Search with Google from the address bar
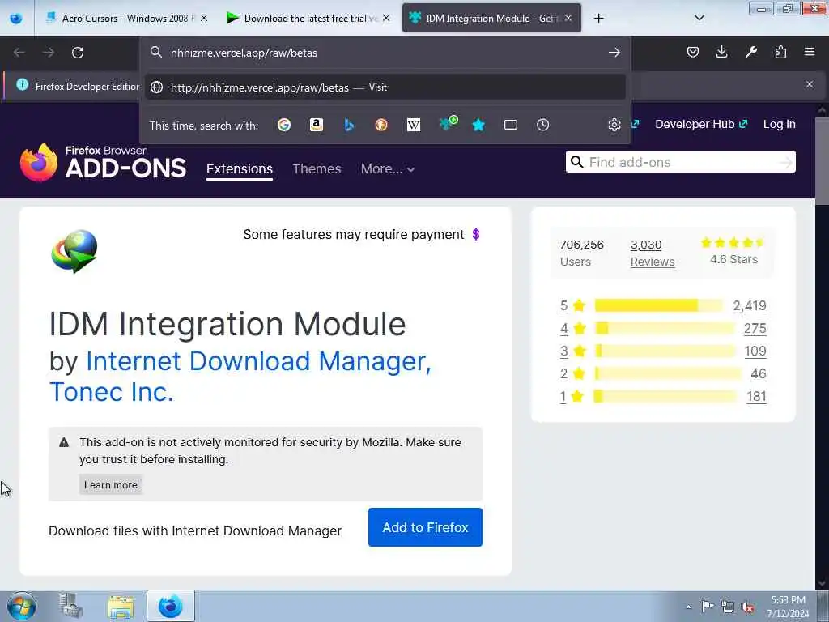 (x=284, y=125)
